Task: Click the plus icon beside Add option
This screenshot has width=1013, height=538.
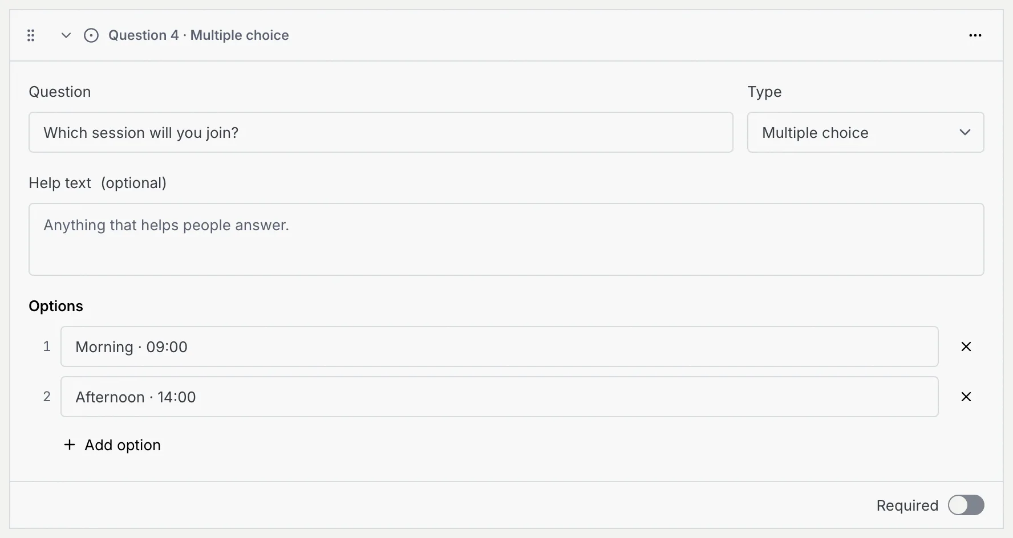Action: click(70, 445)
